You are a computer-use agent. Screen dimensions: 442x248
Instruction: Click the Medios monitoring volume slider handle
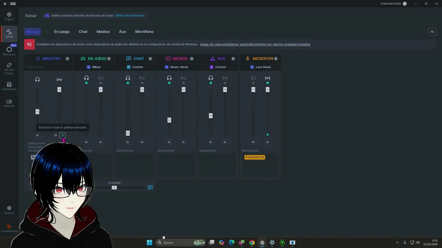pyautogui.click(x=169, y=120)
